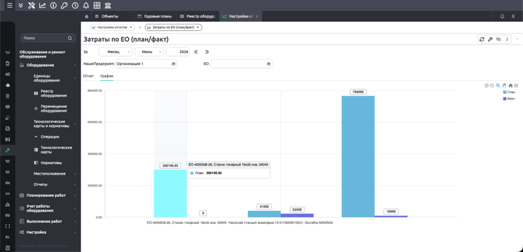The image size is (523, 252).
Task: Refresh the report with the reload icon
Action: pyautogui.click(x=482, y=39)
